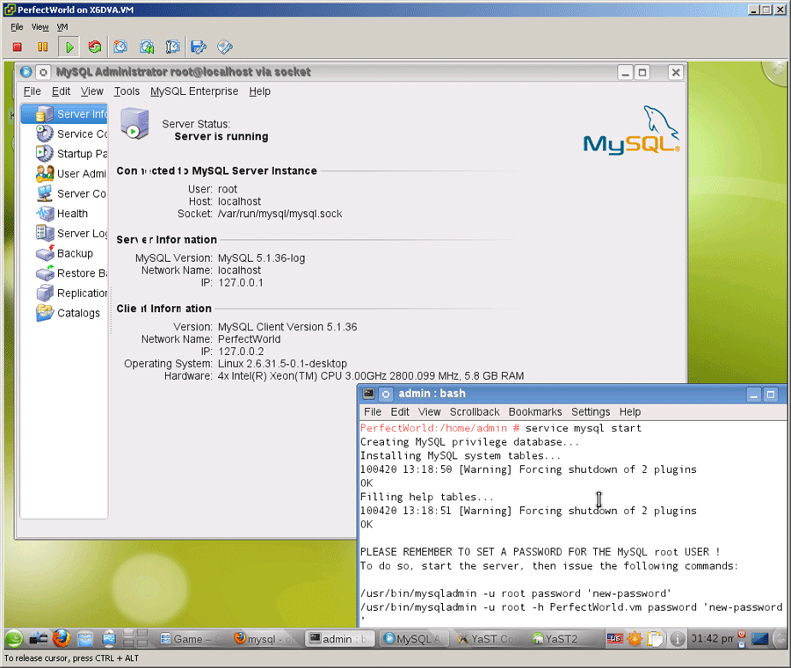Switch to the MySQL Administrator taskbar entry
791x668 pixels.
pyautogui.click(x=414, y=639)
